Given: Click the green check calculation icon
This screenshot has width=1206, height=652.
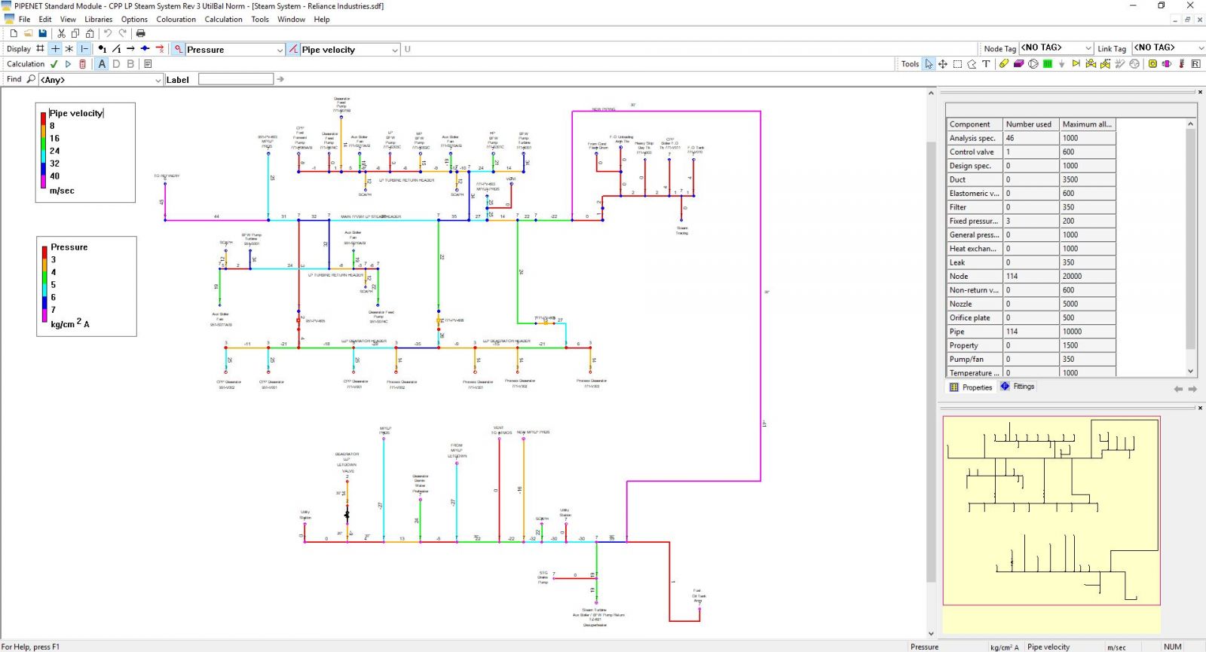Looking at the screenshot, I should pyautogui.click(x=54, y=64).
